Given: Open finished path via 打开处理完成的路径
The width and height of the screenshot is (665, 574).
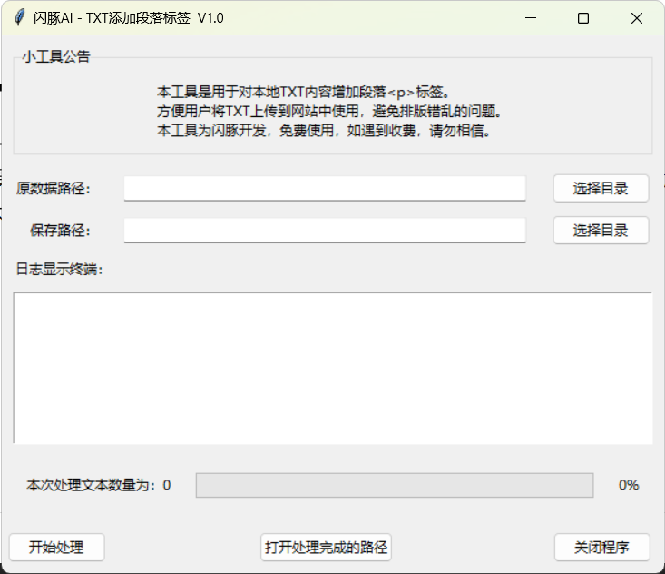Looking at the screenshot, I should 326,548.
